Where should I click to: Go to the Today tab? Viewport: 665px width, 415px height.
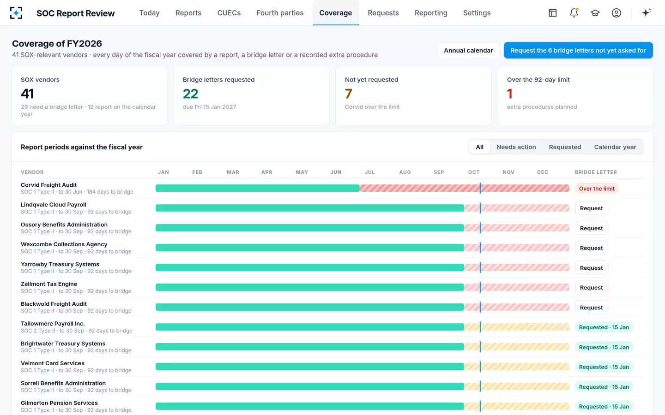point(150,13)
